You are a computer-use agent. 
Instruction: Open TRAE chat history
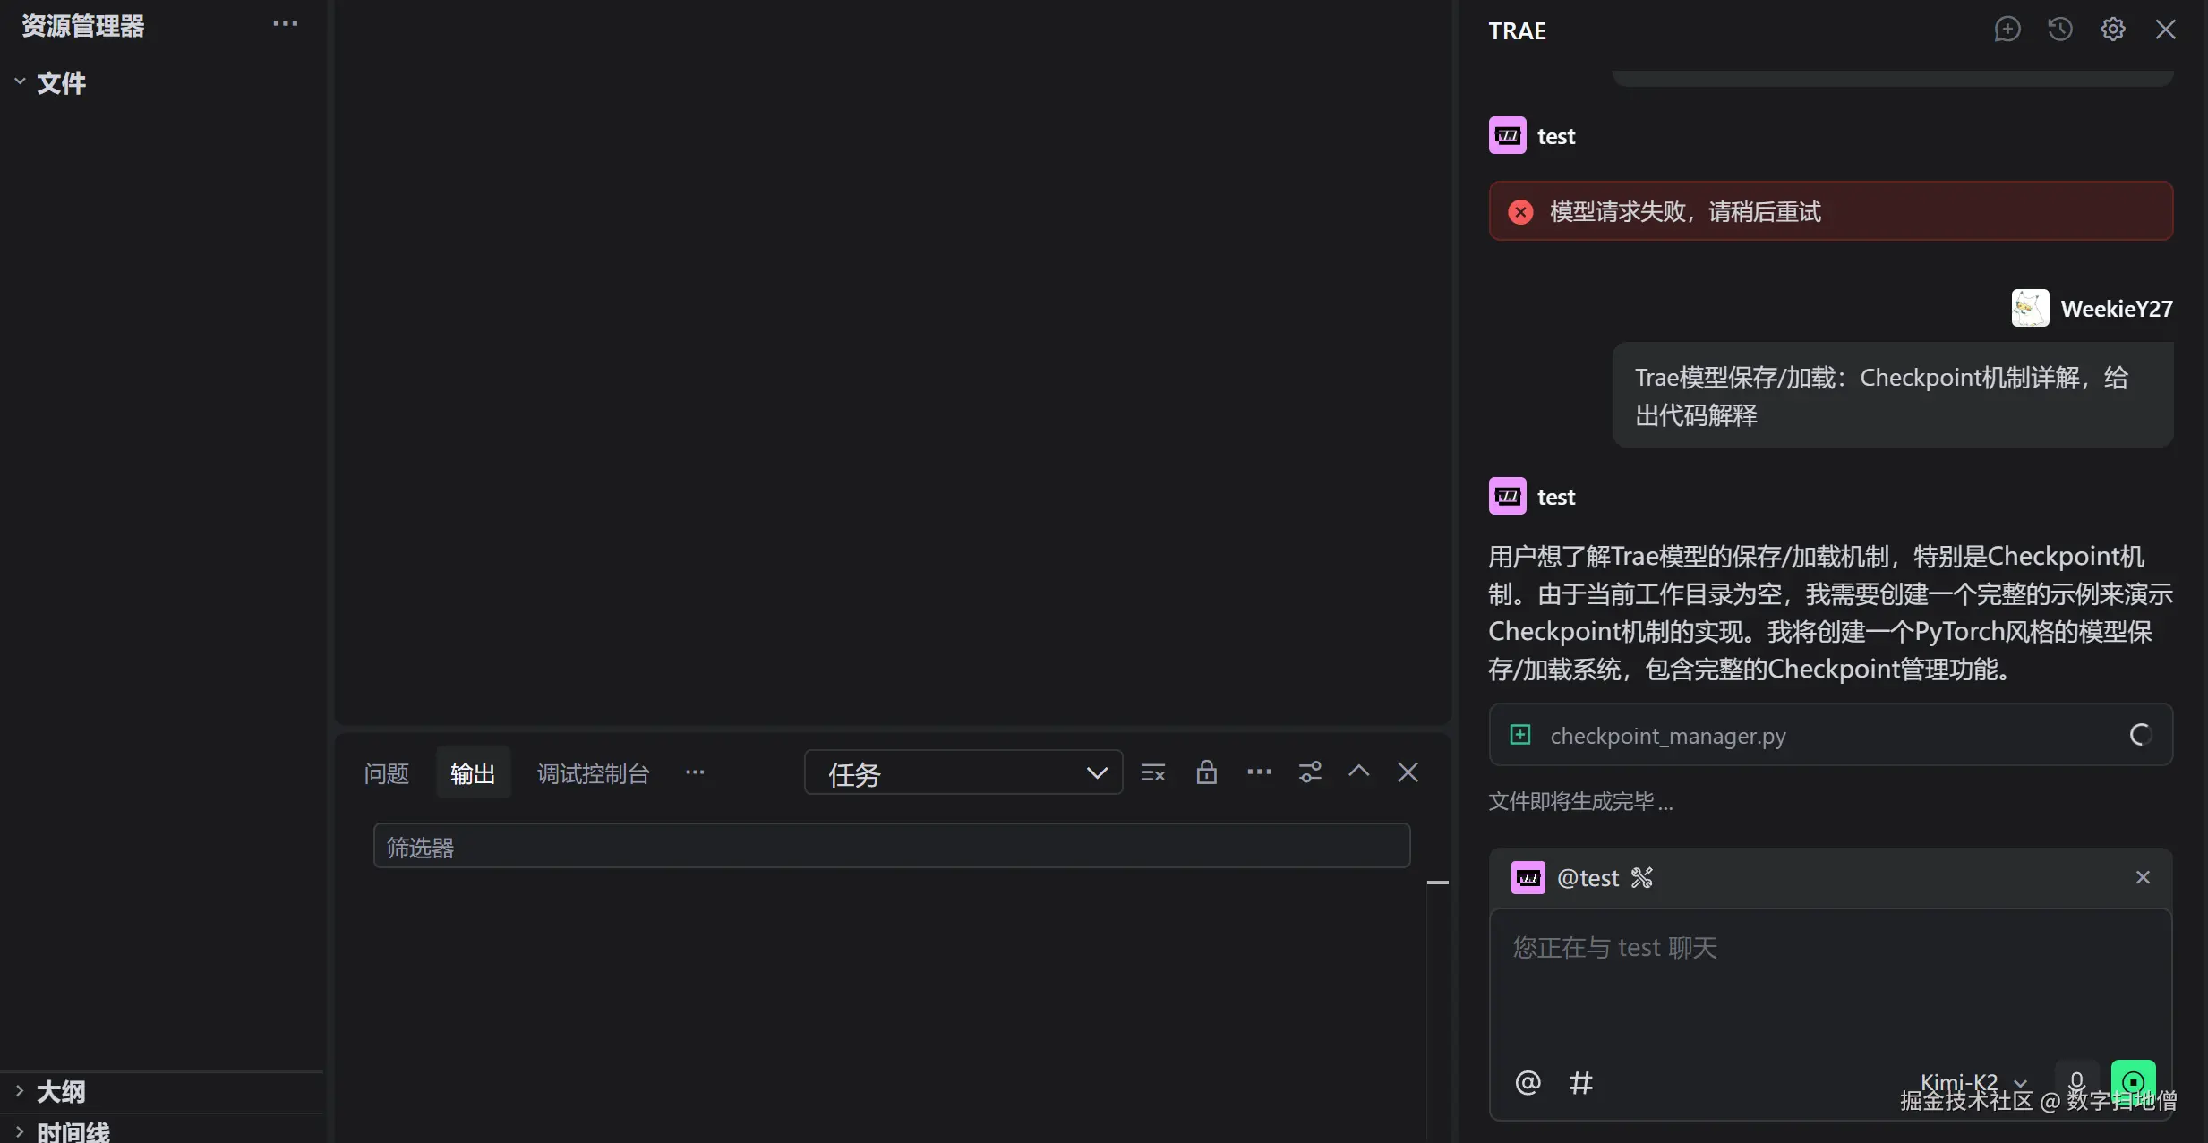pyautogui.click(x=2061, y=30)
